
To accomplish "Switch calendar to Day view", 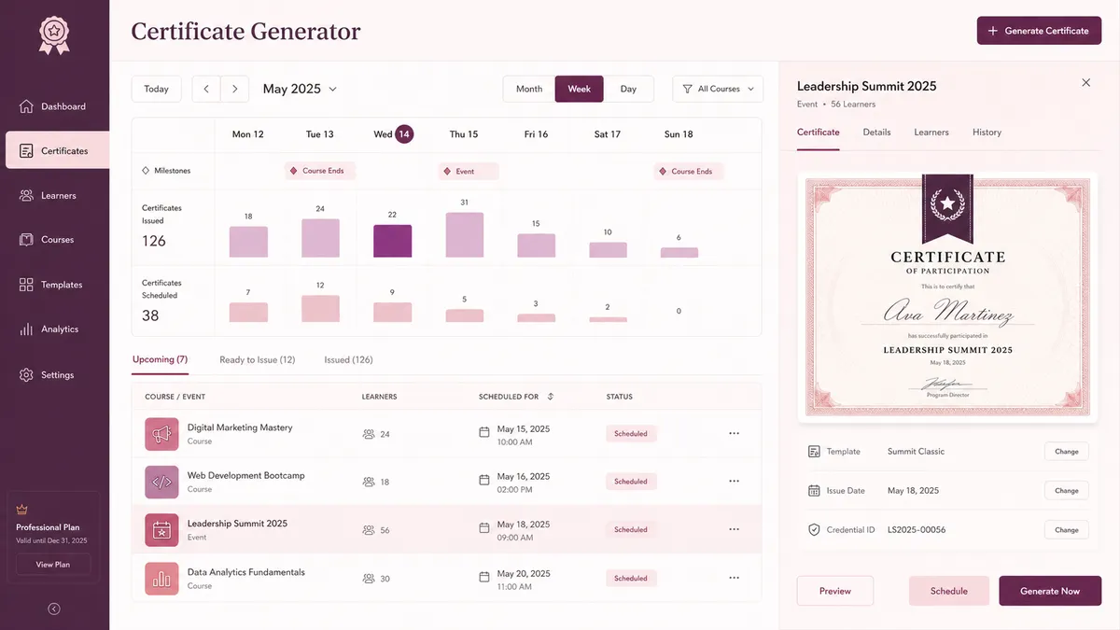I will 628,89.
